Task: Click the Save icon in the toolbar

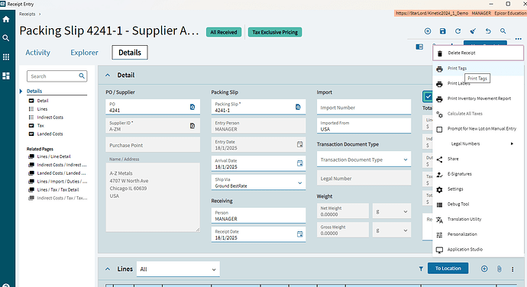Action: pos(443,31)
